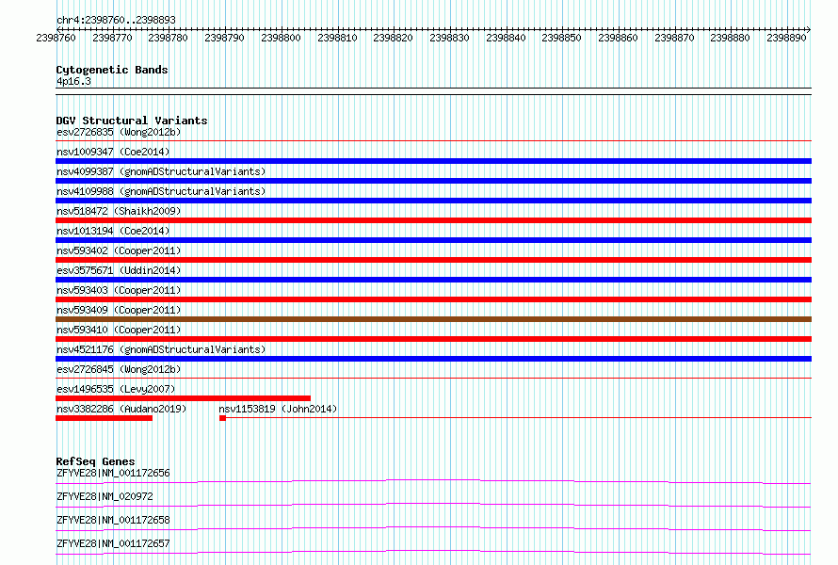Select the red bar for nsv518472
The width and height of the screenshot is (838, 565).
[x=433, y=220]
